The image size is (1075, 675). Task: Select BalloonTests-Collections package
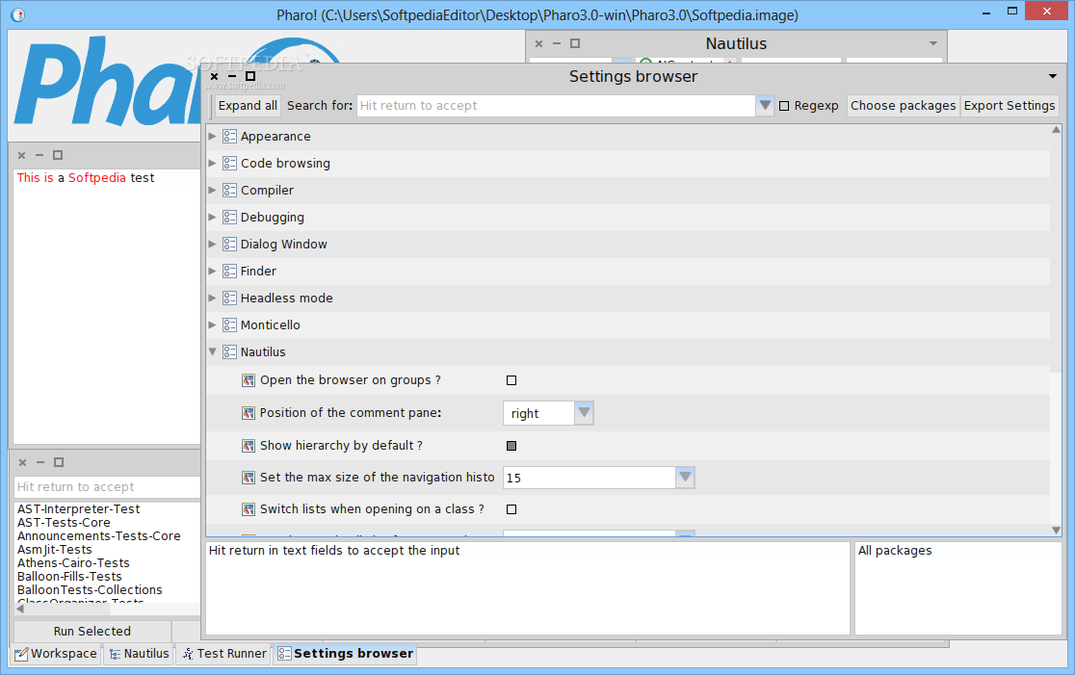[90, 589]
